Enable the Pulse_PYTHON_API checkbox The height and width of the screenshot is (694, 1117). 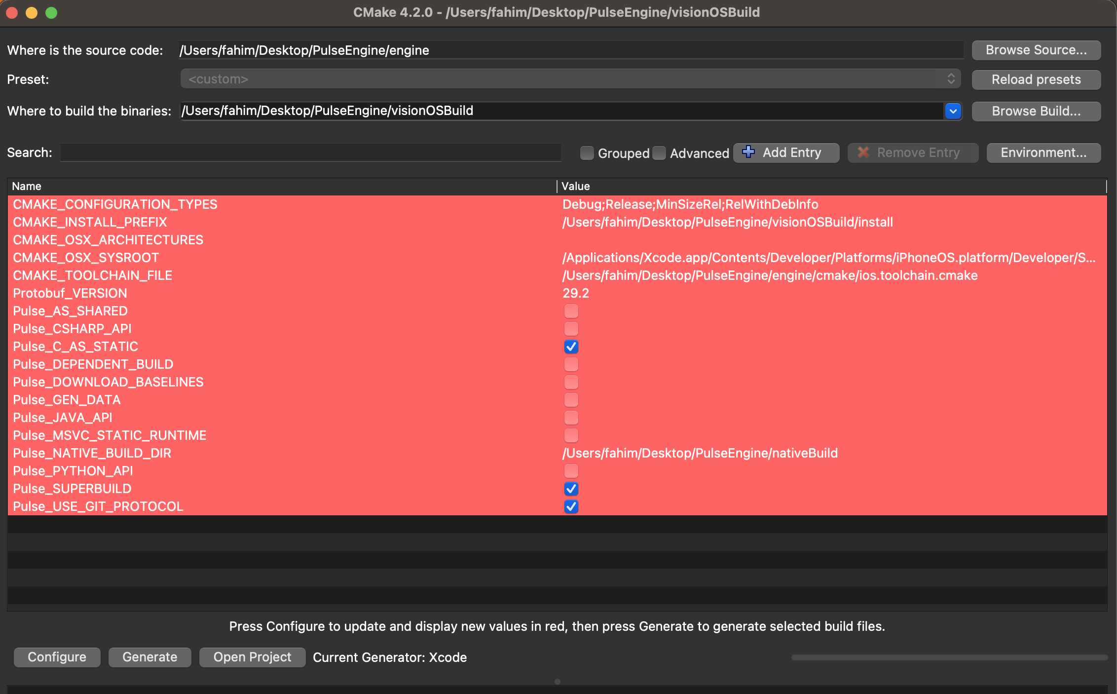571,471
